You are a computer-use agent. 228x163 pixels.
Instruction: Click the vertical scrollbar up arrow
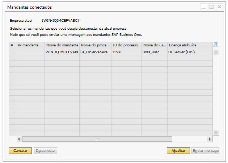216,52
